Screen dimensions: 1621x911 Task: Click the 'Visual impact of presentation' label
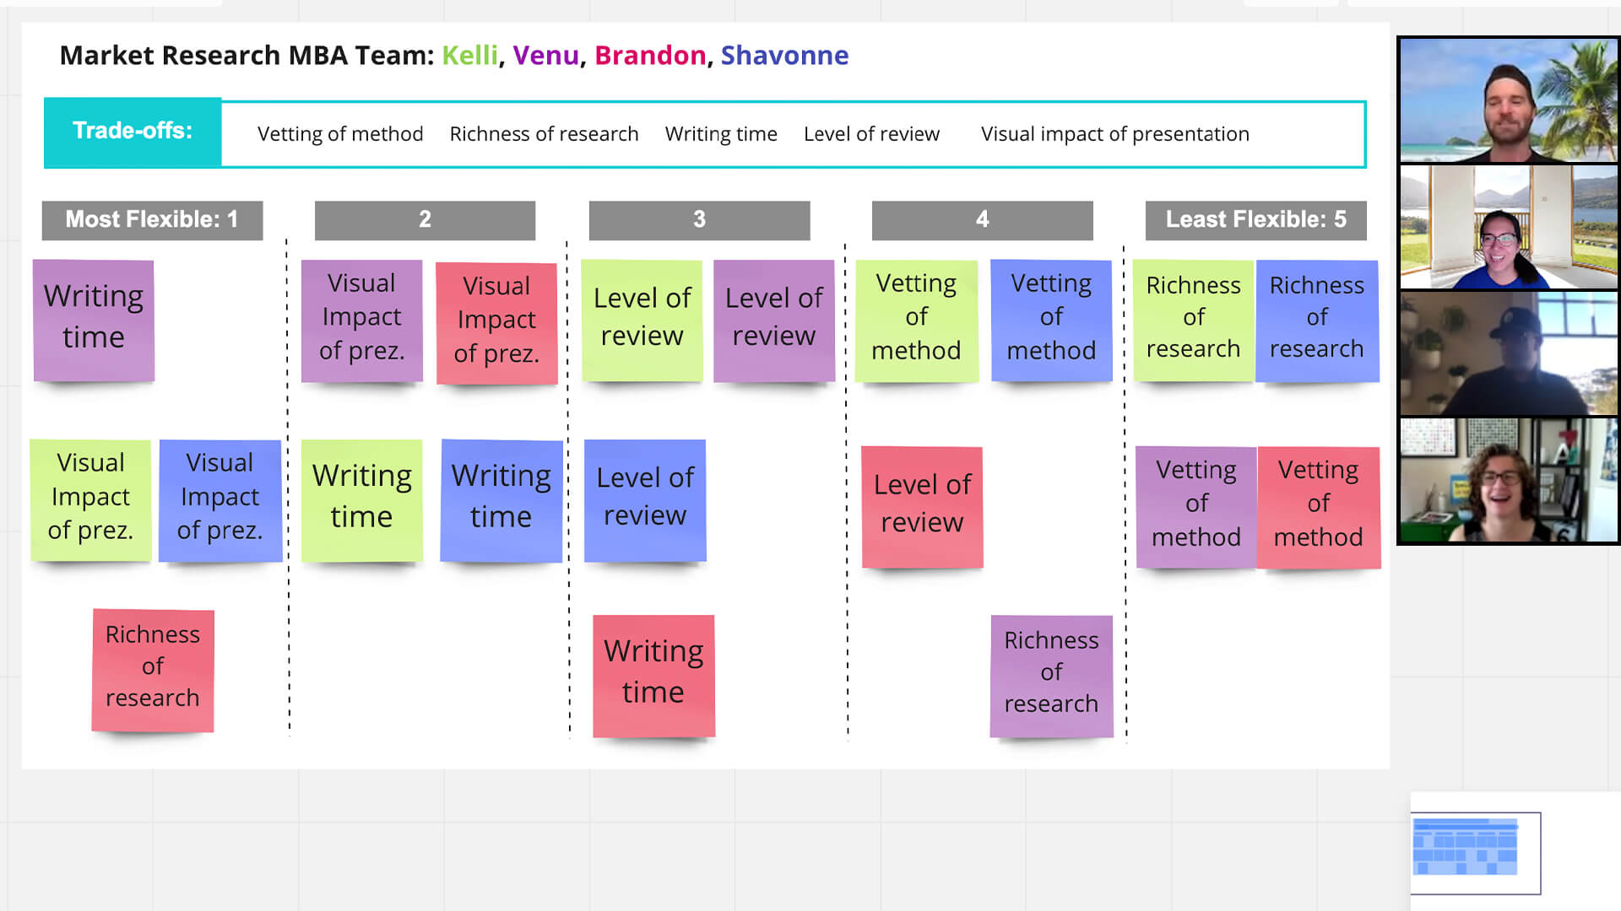click(1114, 133)
